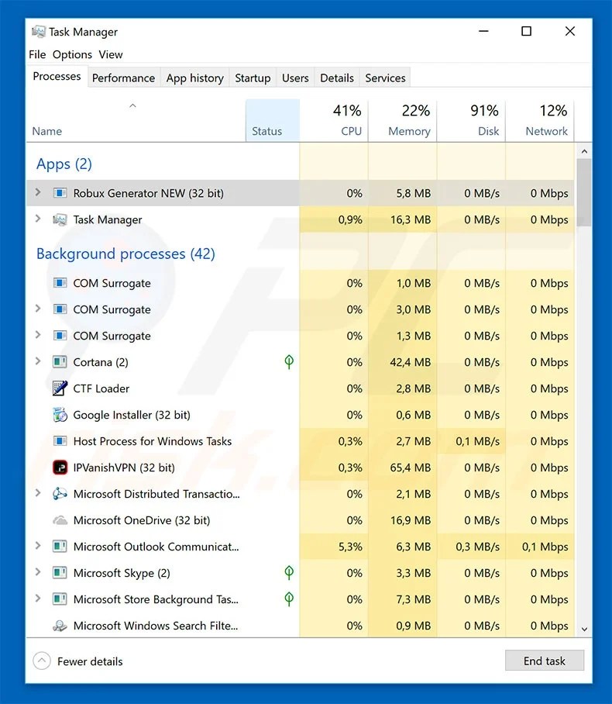Sort processes by CPU column
Image resolution: width=612 pixels, height=704 pixels.
point(334,121)
